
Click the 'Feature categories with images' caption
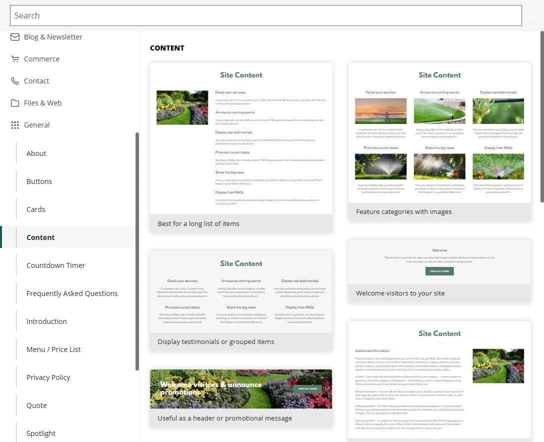click(404, 211)
